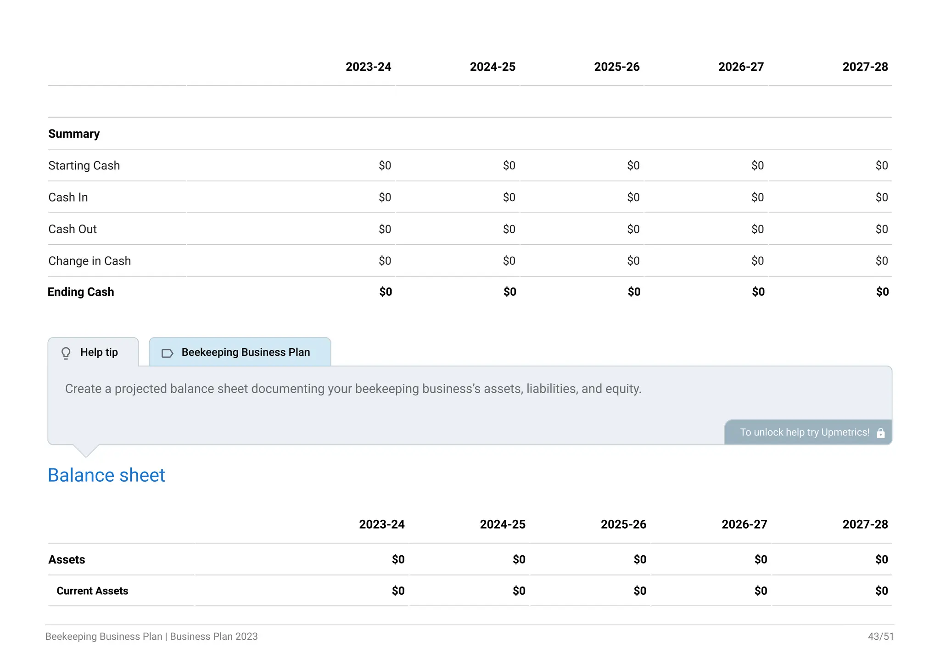Screen dimensions: 940x665
Task: Click the Starting Cash row label
Action: 84,165
